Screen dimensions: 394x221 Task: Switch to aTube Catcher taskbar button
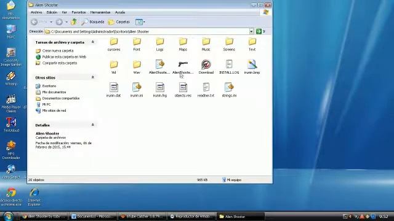(x=142, y=217)
